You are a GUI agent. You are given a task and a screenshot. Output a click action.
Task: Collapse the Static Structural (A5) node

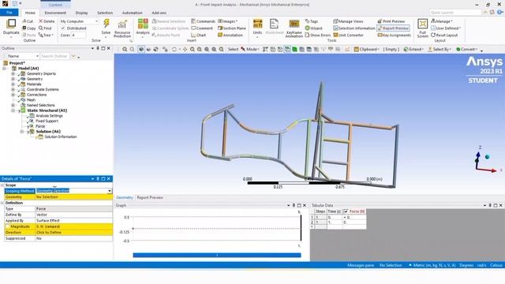tap(13, 110)
